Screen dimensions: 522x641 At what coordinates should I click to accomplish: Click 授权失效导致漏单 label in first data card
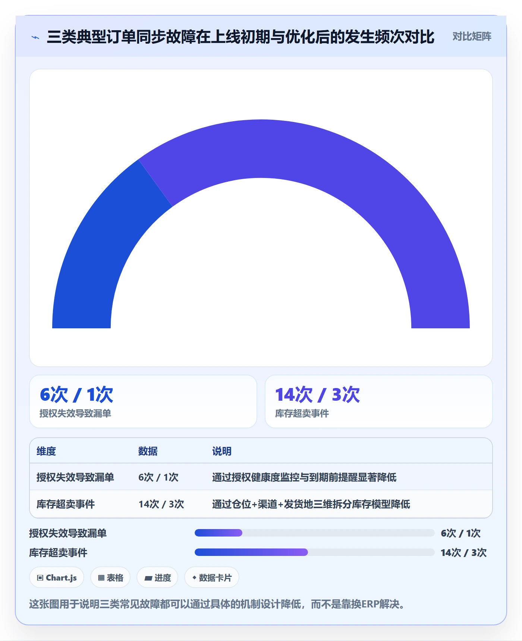(75, 413)
